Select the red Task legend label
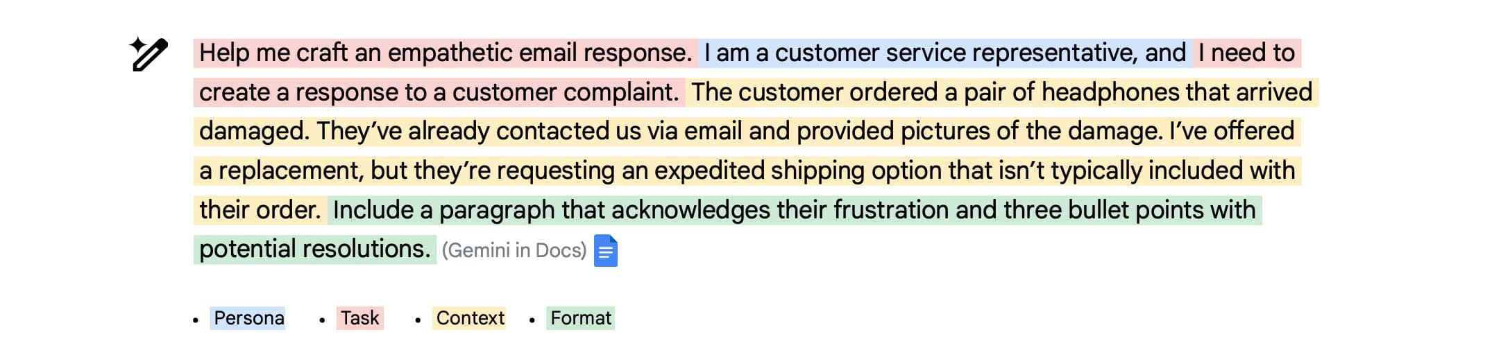This screenshot has width=1492, height=357. (x=359, y=318)
